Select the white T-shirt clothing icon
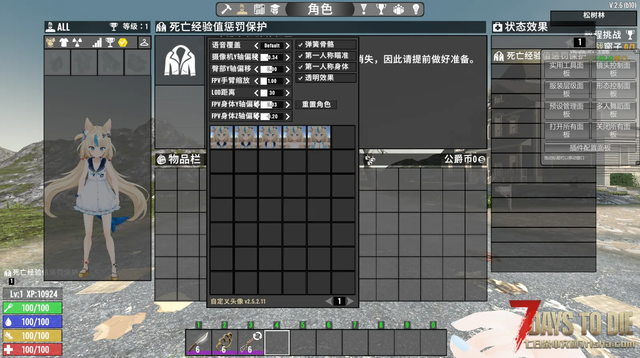 pyautogui.click(x=64, y=42)
